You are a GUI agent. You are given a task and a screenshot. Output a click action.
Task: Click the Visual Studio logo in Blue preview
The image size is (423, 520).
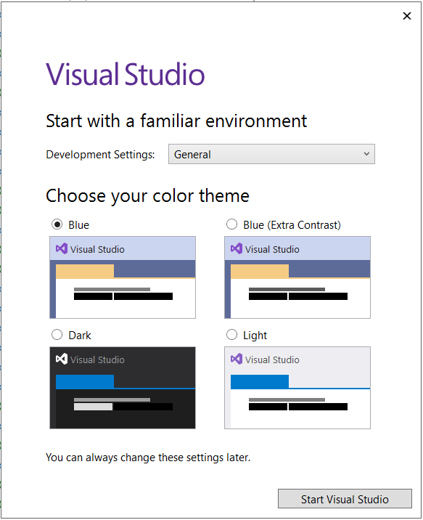click(x=62, y=248)
